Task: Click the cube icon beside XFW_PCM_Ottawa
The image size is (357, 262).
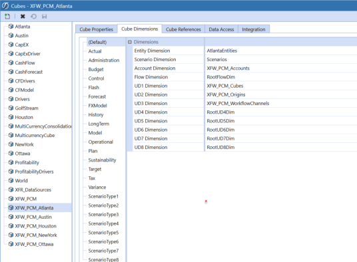Action: click(x=11, y=244)
